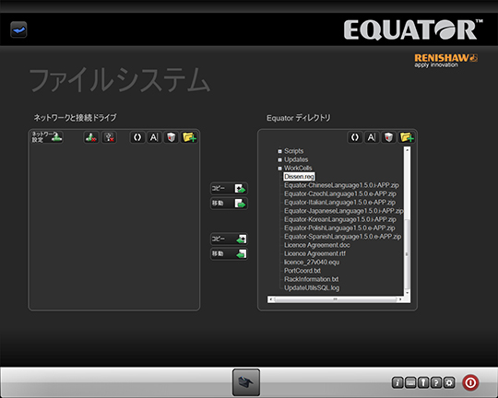Click the settings gear icon in bottom bar
The image size is (498, 398).
(449, 383)
